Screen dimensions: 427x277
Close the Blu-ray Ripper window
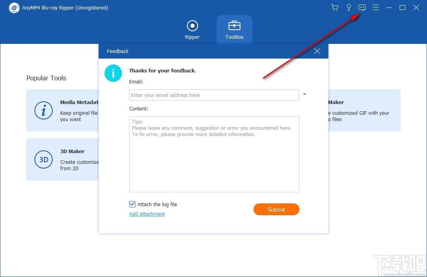coord(416,8)
